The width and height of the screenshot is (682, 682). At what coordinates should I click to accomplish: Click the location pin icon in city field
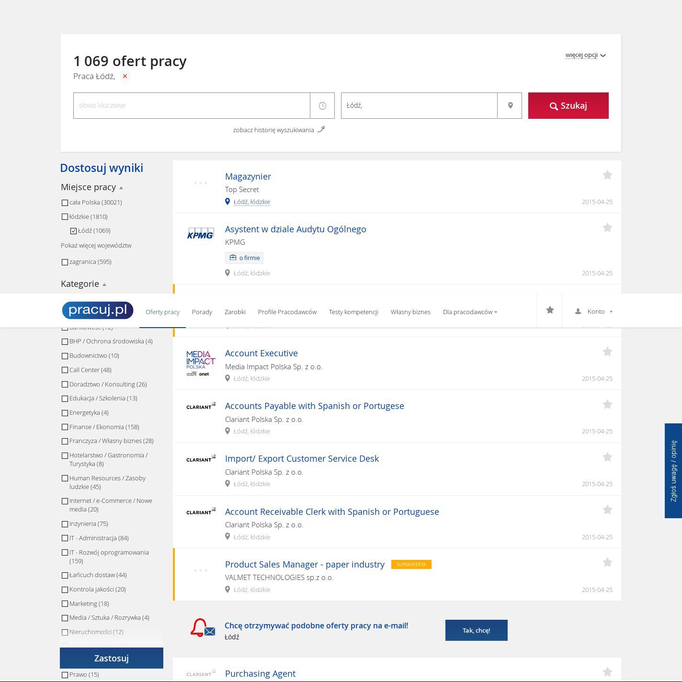point(510,105)
